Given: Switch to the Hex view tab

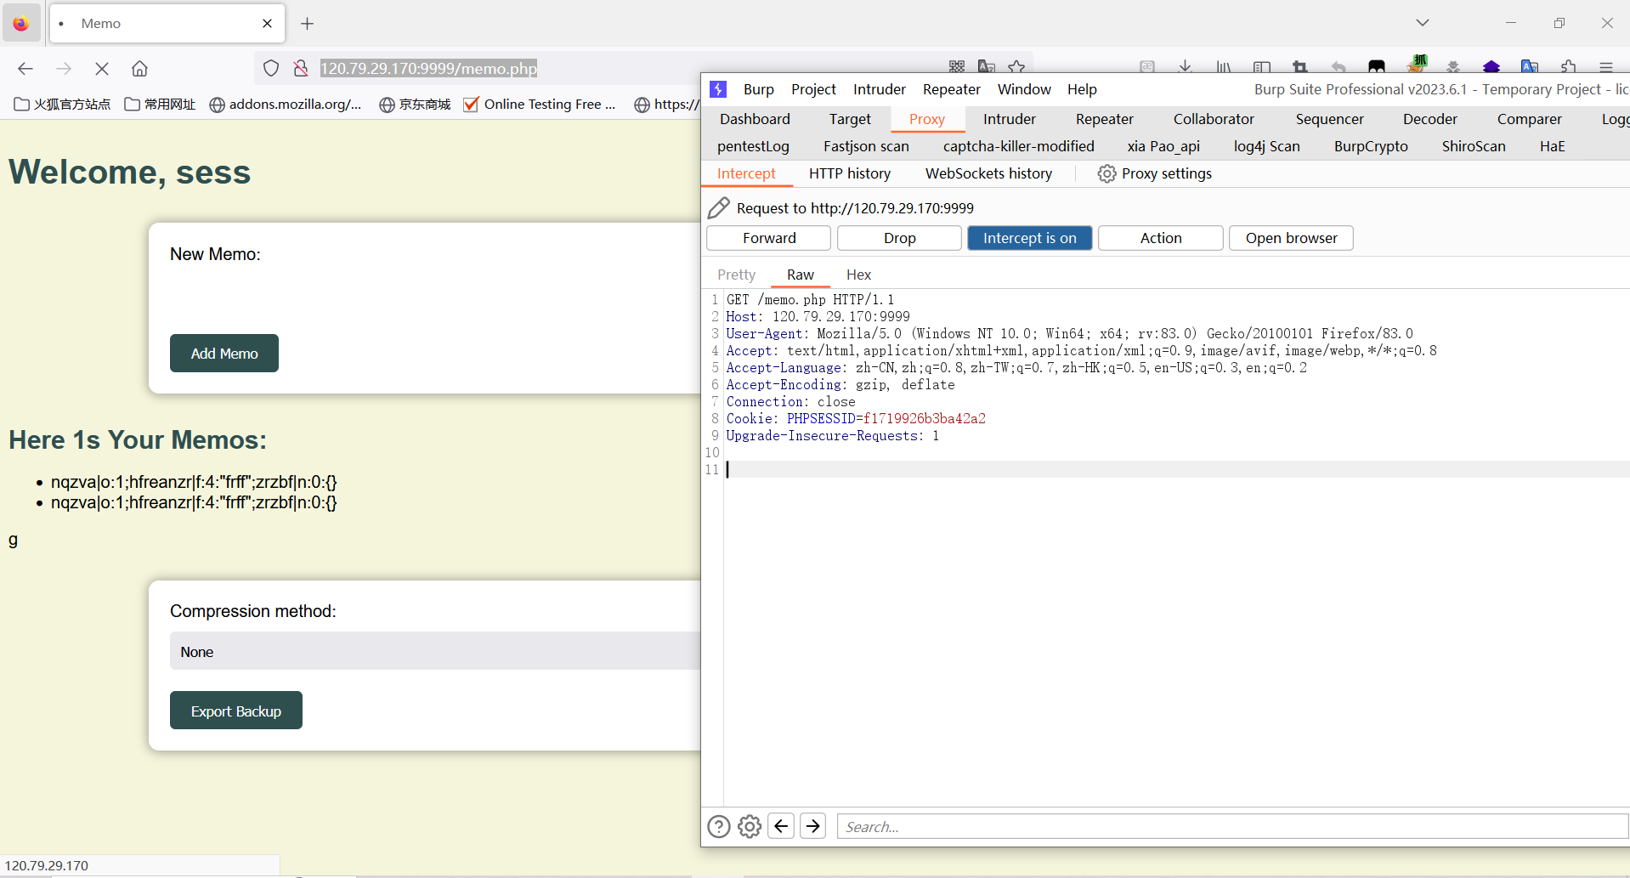Looking at the screenshot, I should coord(858,275).
